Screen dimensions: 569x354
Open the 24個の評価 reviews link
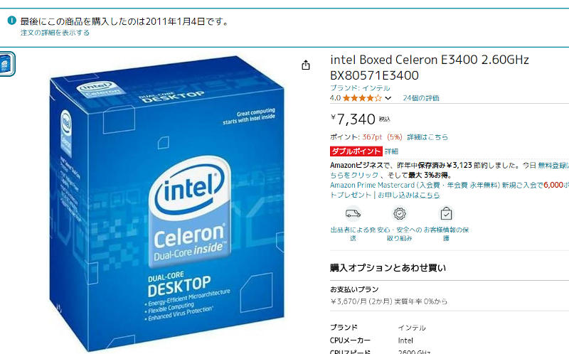(421, 98)
